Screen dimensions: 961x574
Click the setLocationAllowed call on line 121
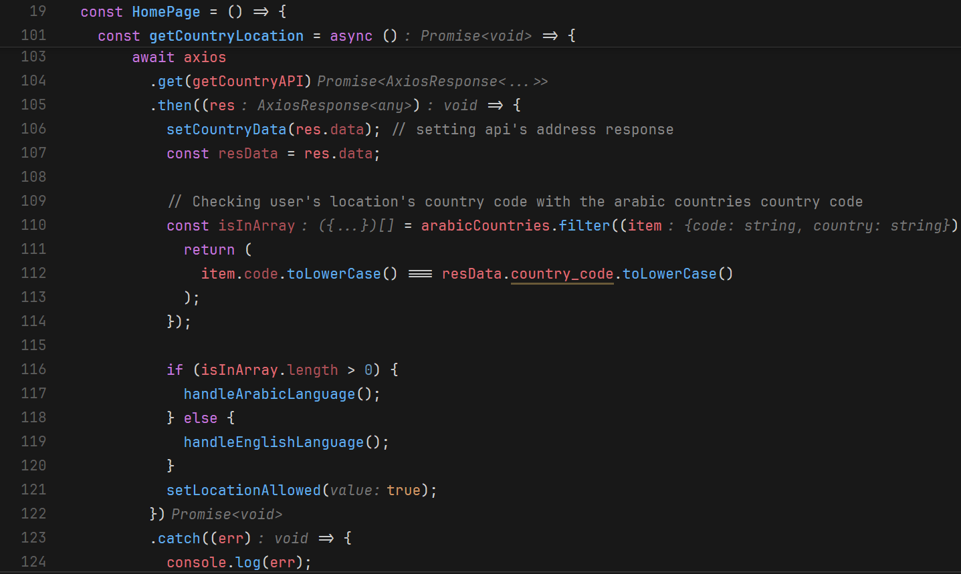[243, 490]
